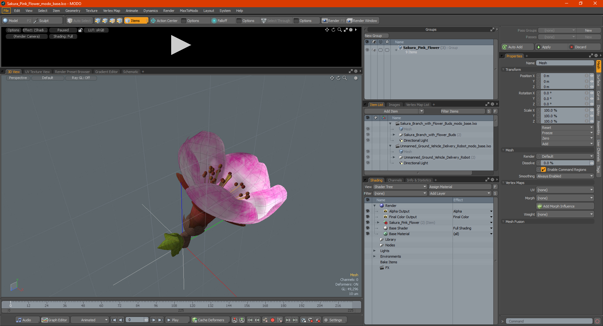Click 3D view rotate icon
The height and width of the screenshot is (326, 603).
pos(338,78)
